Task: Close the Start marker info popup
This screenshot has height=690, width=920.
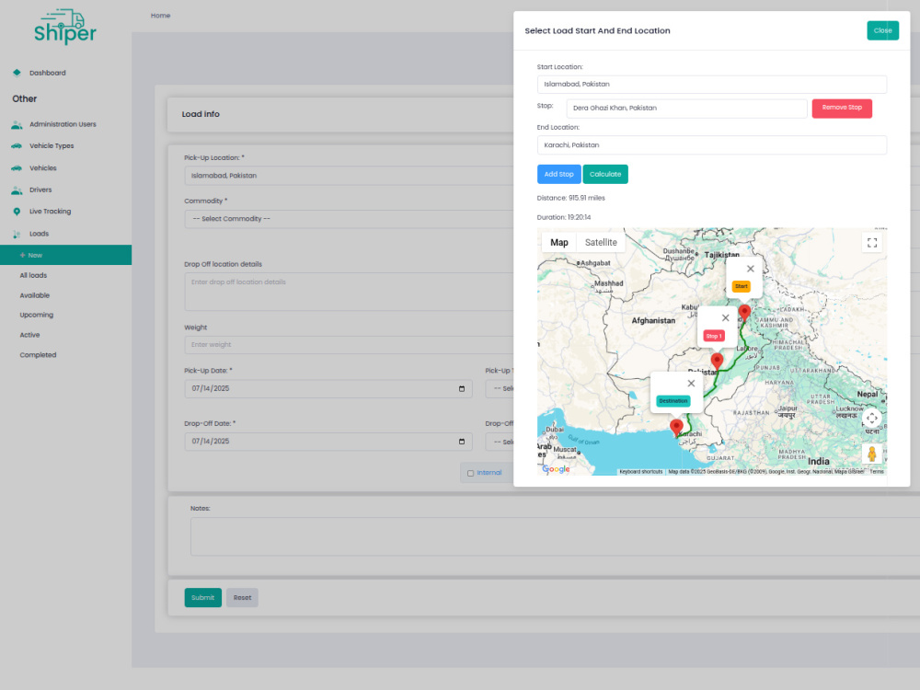Action: coord(750,269)
